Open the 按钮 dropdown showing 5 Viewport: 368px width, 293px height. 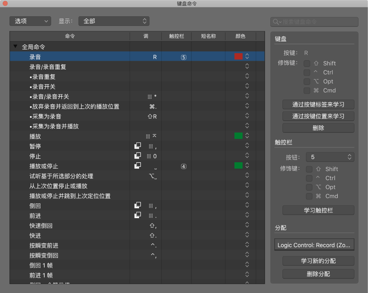[x=330, y=157]
